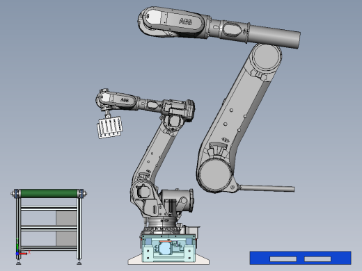The image size is (362, 271).
Task: Select right white slot on blue pallet
Action: [x=317, y=259]
